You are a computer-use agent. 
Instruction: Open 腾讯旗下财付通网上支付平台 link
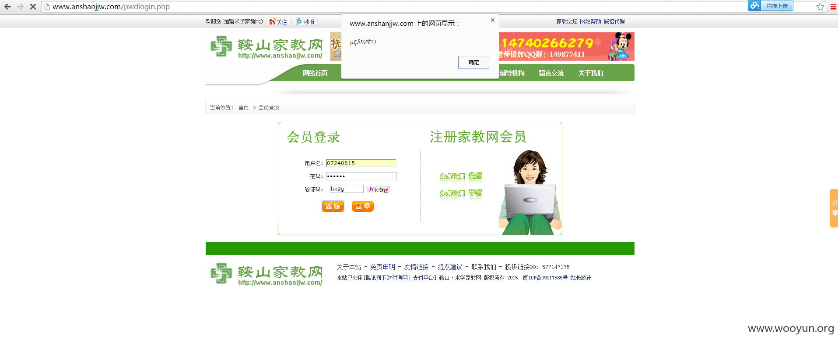pyautogui.click(x=400, y=278)
